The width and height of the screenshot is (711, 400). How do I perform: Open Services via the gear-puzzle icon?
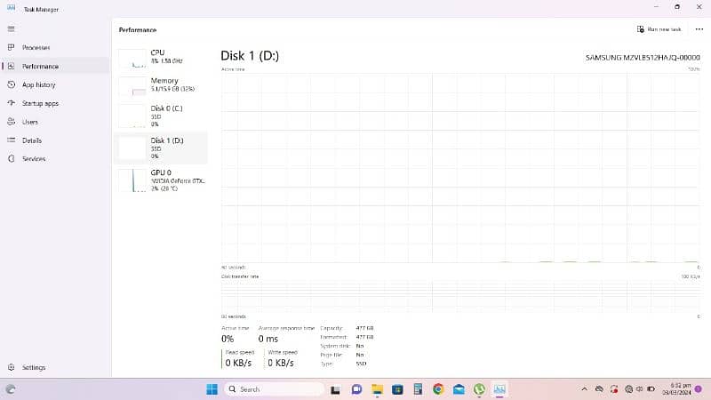click(x=12, y=159)
